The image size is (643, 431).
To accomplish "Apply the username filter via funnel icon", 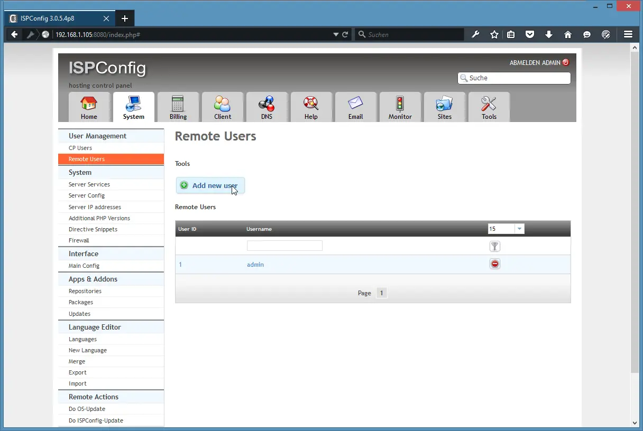I will coord(495,246).
